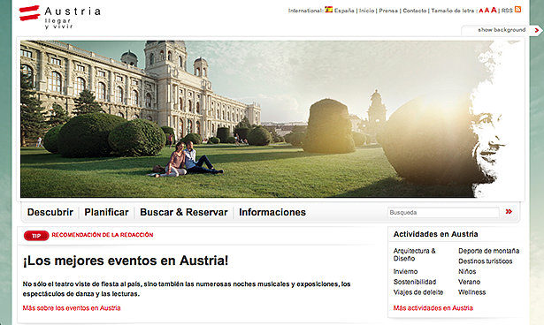Select the medium letter size A
Viewport: 544px width, 325px height.
coord(487,11)
